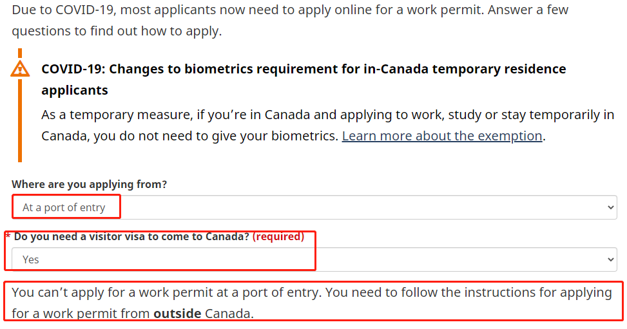The height and width of the screenshot is (329, 627).
Task: Click the selected "Yes" value text
Action: (x=30, y=259)
